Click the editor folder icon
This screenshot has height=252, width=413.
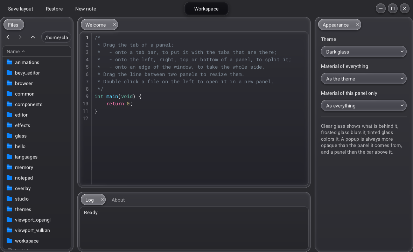[9, 115]
